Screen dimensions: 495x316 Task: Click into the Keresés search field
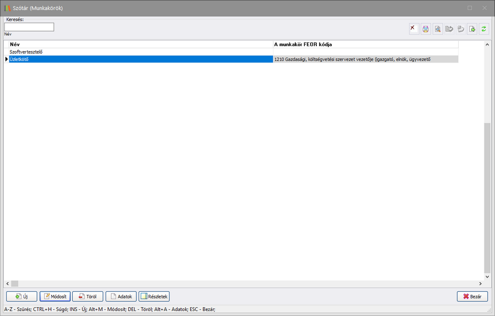click(29, 27)
